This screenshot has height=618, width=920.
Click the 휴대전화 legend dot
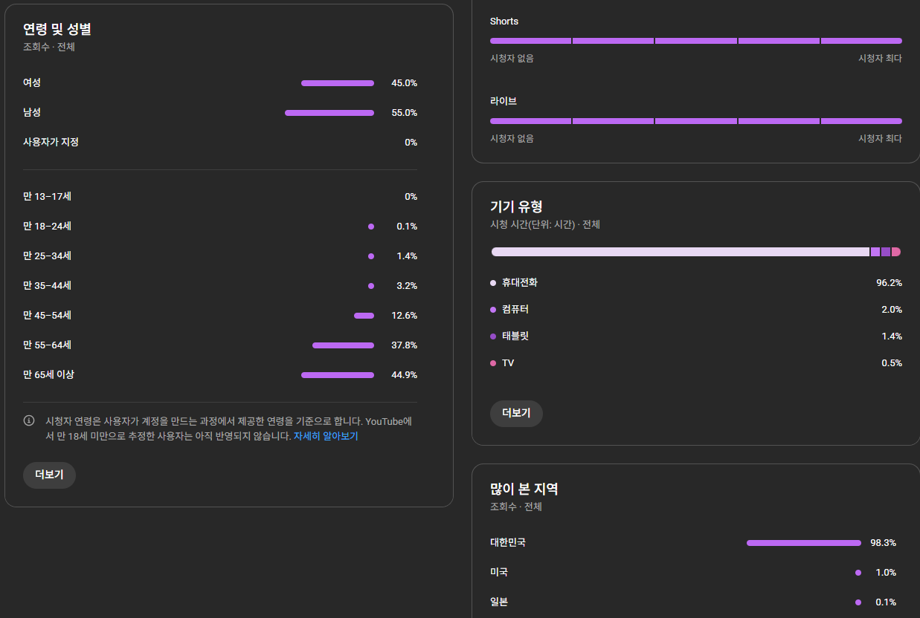(x=493, y=283)
